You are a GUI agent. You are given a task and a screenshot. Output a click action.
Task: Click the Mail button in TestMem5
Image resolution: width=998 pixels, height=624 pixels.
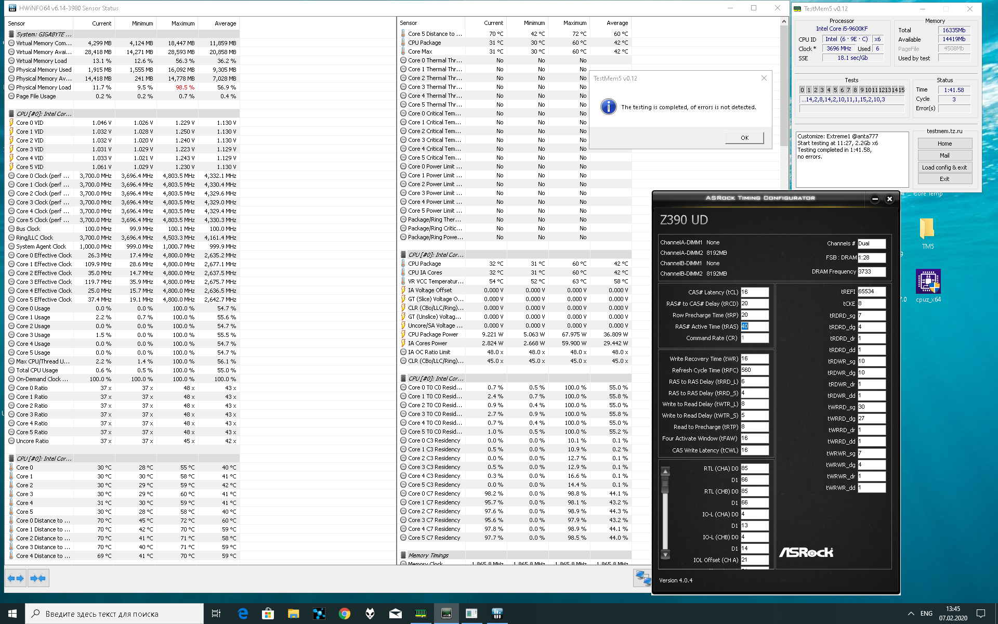[x=944, y=155]
